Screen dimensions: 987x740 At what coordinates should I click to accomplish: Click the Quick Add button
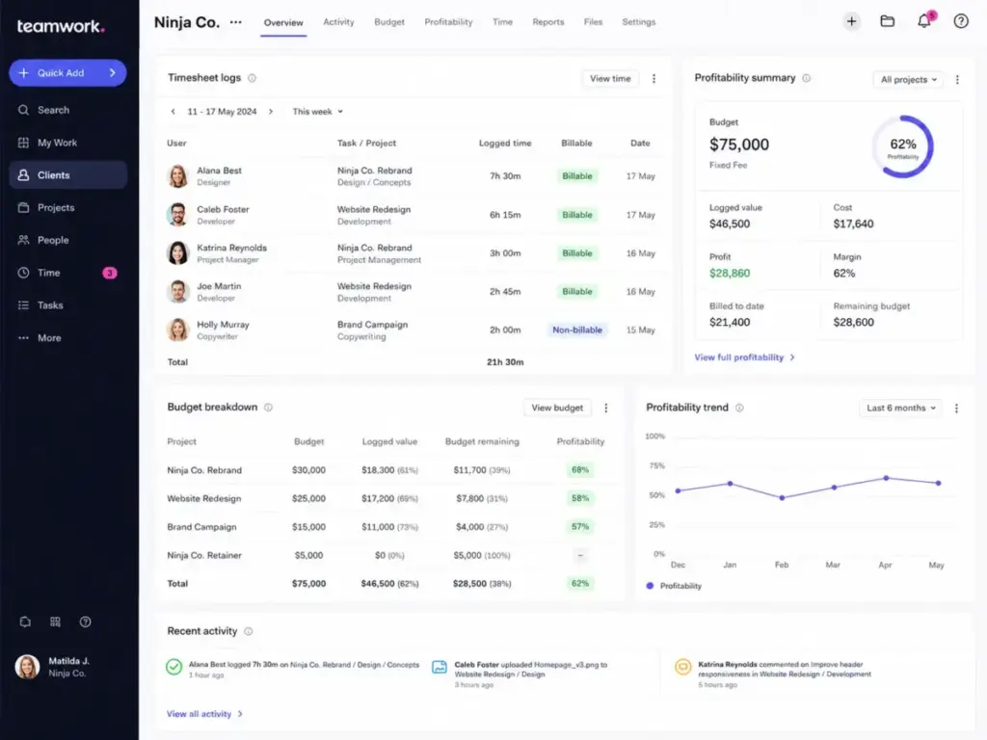click(67, 73)
